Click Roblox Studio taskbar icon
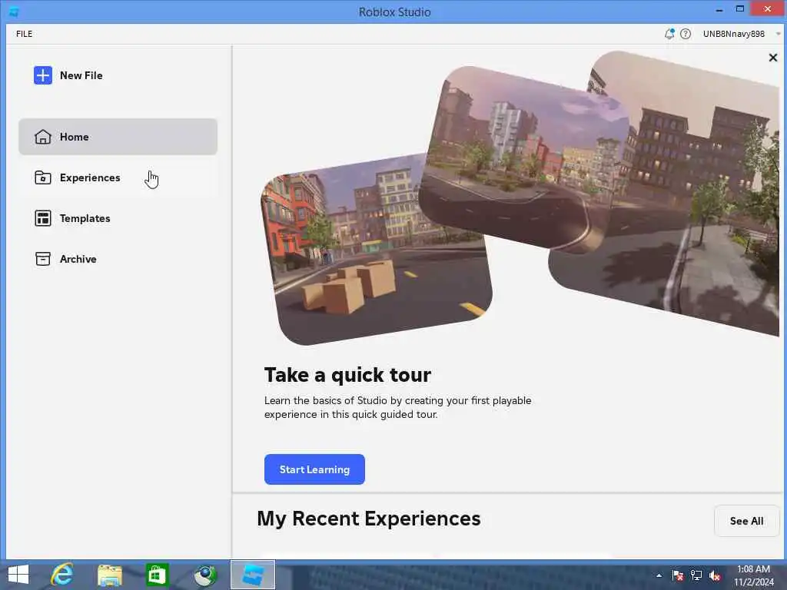The height and width of the screenshot is (590, 787). coord(253,575)
